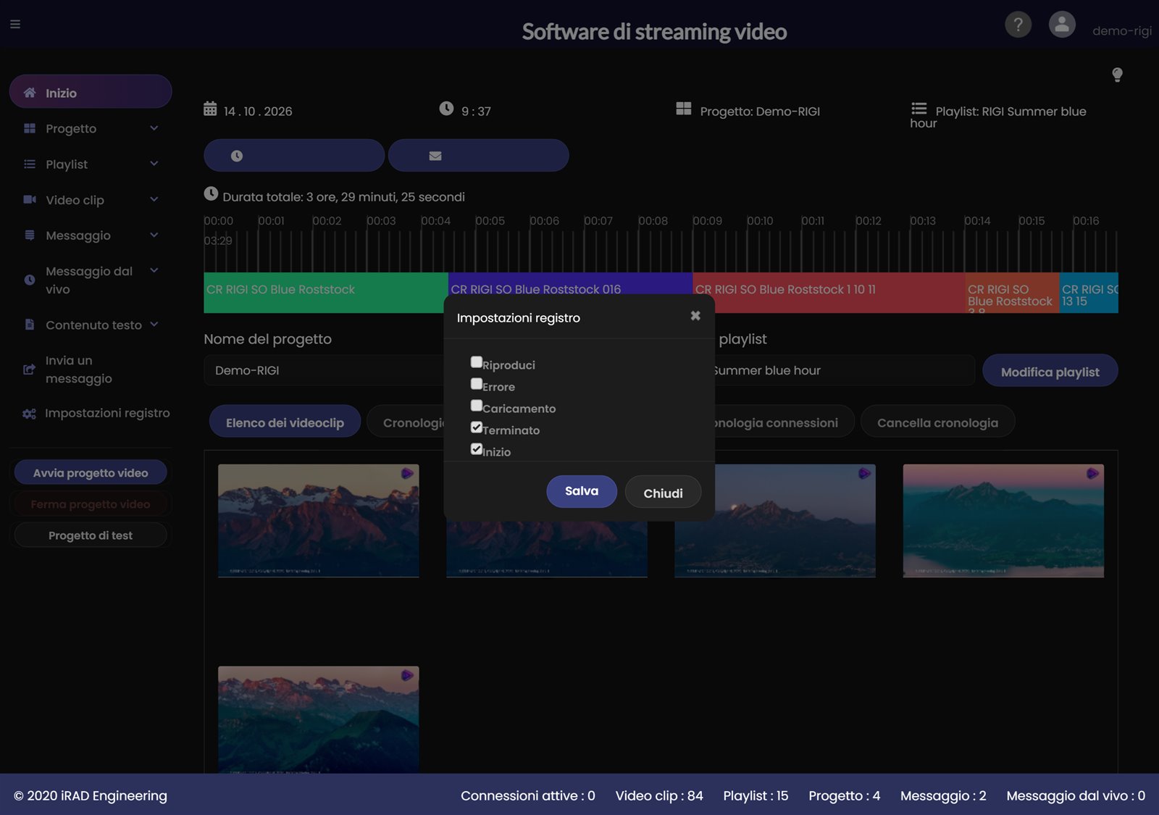Open the user profile avatar icon
Screen dimensions: 1159x815
(x=1062, y=25)
